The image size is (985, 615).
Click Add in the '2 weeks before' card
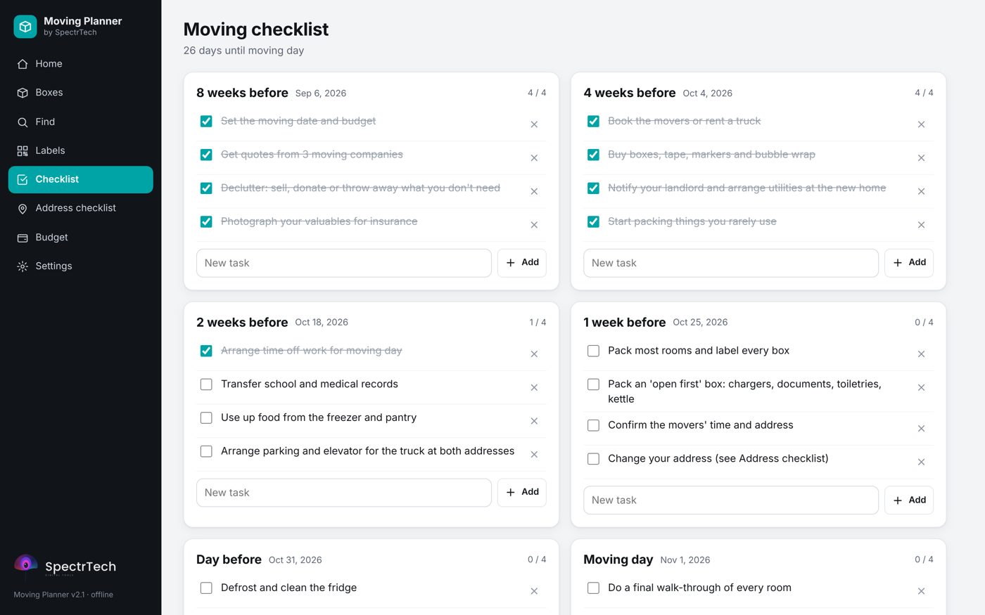click(522, 493)
